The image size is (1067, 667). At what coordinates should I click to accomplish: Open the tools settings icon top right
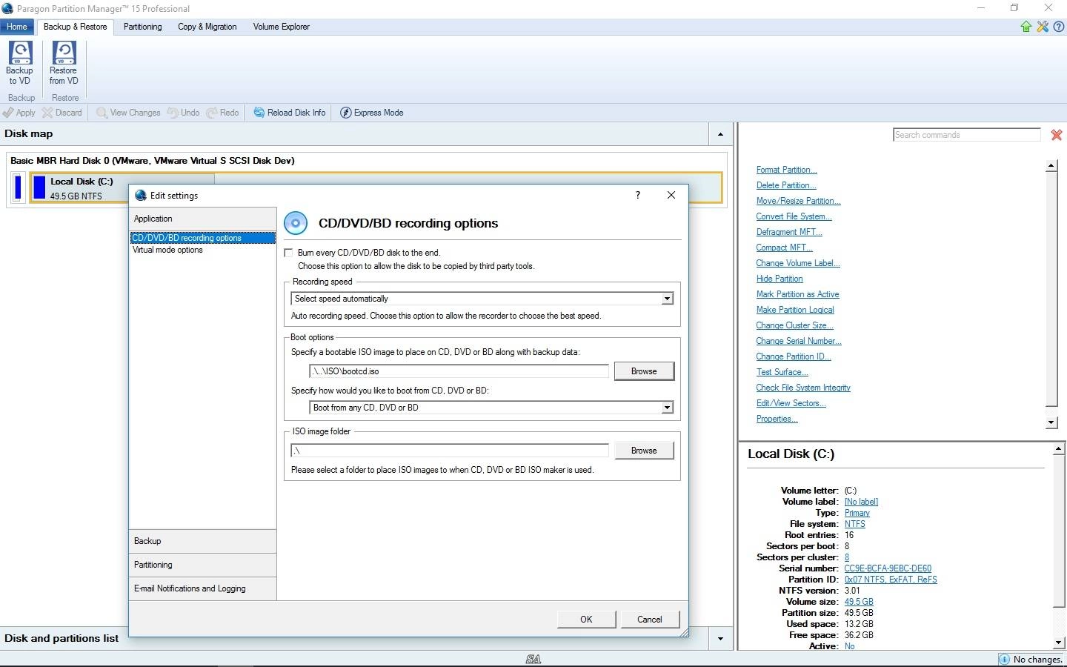coord(1043,27)
